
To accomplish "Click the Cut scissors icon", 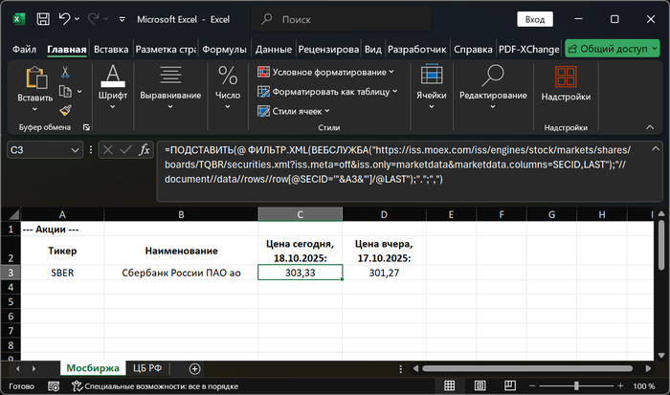I will (65, 72).
